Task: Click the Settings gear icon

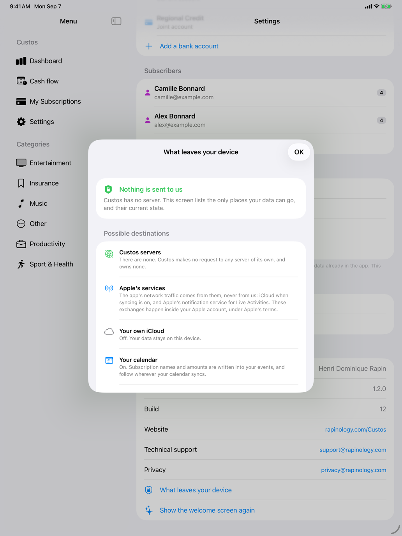Action: pyautogui.click(x=21, y=122)
